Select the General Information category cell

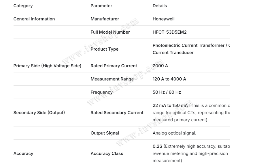tap(34, 19)
